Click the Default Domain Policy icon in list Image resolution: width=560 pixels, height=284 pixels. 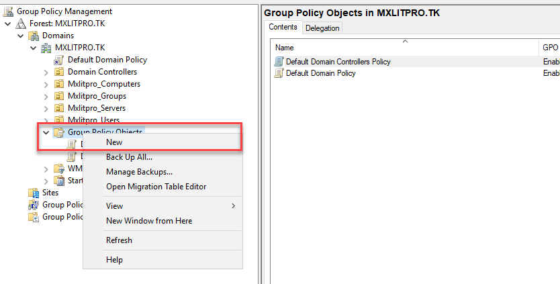click(279, 73)
